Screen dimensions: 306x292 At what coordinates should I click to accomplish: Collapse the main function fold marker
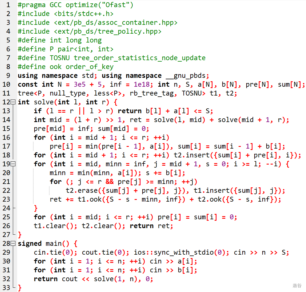point(13,244)
